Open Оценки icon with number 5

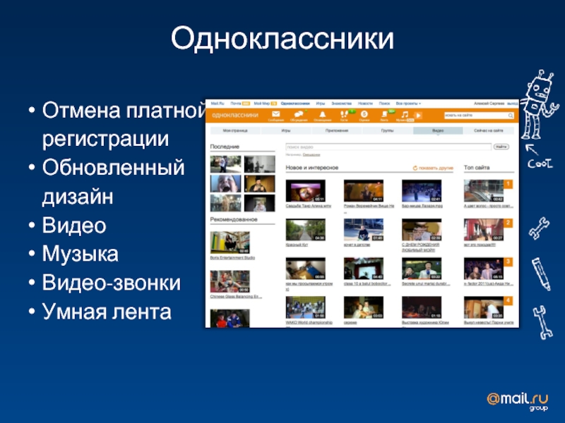point(364,114)
